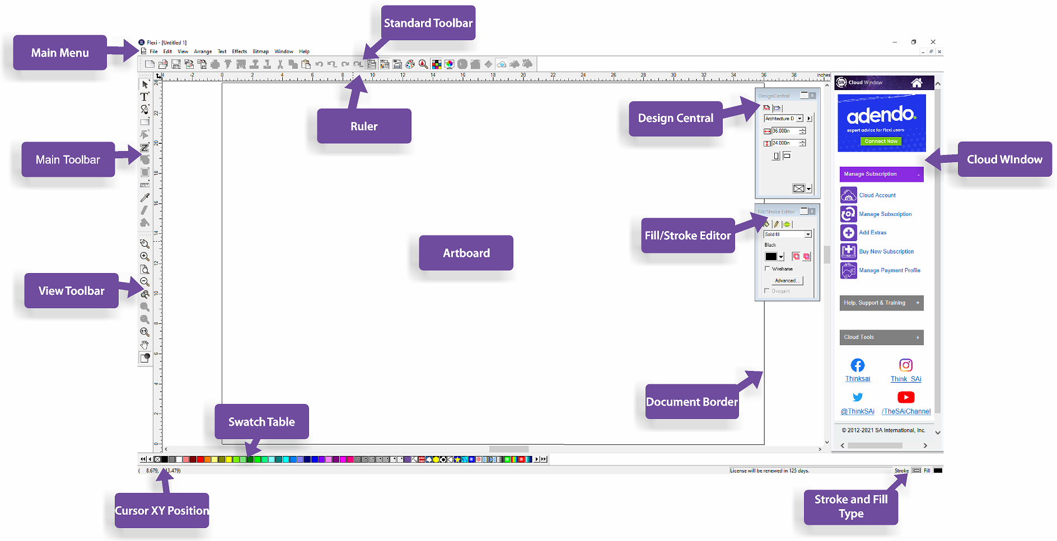Image resolution: width=1057 pixels, height=541 pixels.
Task: Select the Text tool
Action: [x=144, y=97]
